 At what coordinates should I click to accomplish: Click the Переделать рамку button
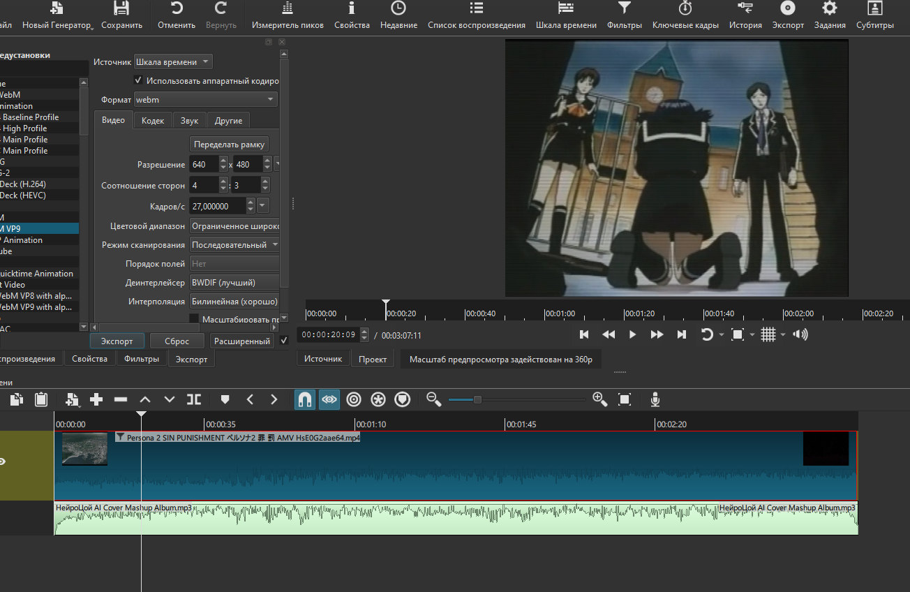tap(230, 144)
